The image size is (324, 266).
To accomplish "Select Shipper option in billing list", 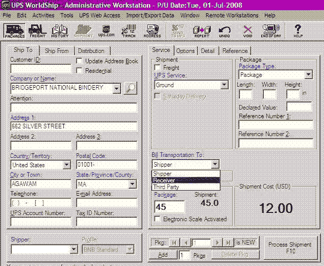I will [x=186, y=174].
